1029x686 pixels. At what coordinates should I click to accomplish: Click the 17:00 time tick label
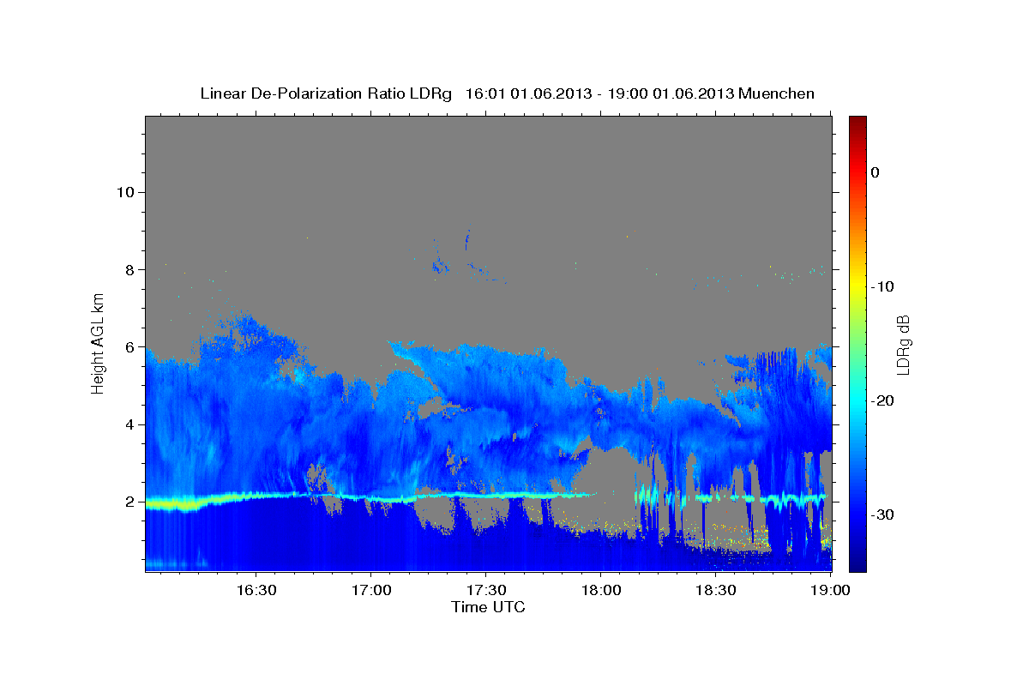click(x=370, y=591)
